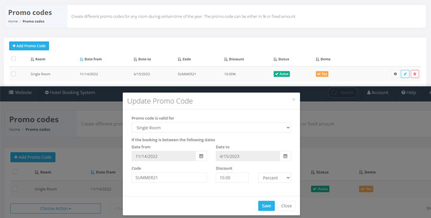Tick the Single Room row checkbox in upper table
Image resolution: width=431 pixels, height=218 pixels.
point(13,74)
